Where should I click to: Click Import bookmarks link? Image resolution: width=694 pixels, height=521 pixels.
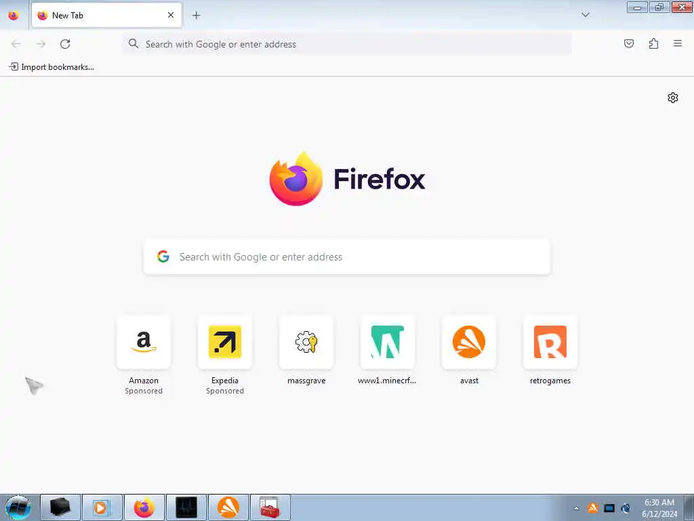point(52,67)
